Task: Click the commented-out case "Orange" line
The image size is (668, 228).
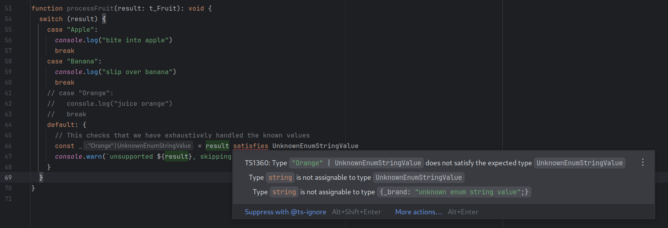Action: pyautogui.click(x=80, y=93)
